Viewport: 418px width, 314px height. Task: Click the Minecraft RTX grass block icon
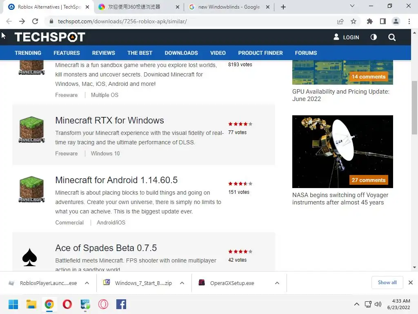[31, 130]
